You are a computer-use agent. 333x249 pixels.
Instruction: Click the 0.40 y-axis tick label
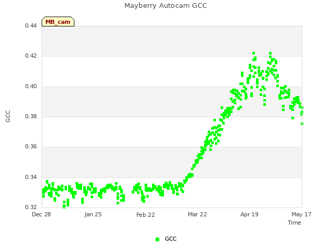(31, 87)
